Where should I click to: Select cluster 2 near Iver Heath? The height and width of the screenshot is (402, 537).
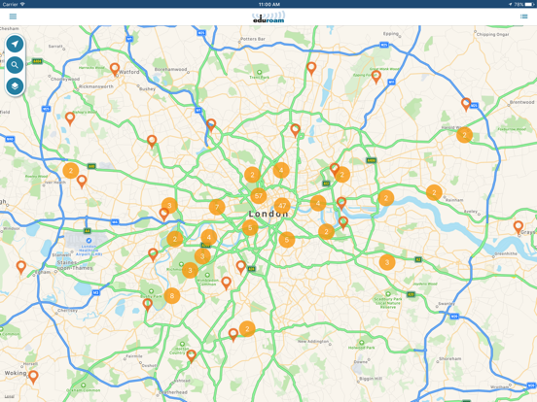click(71, 170)
